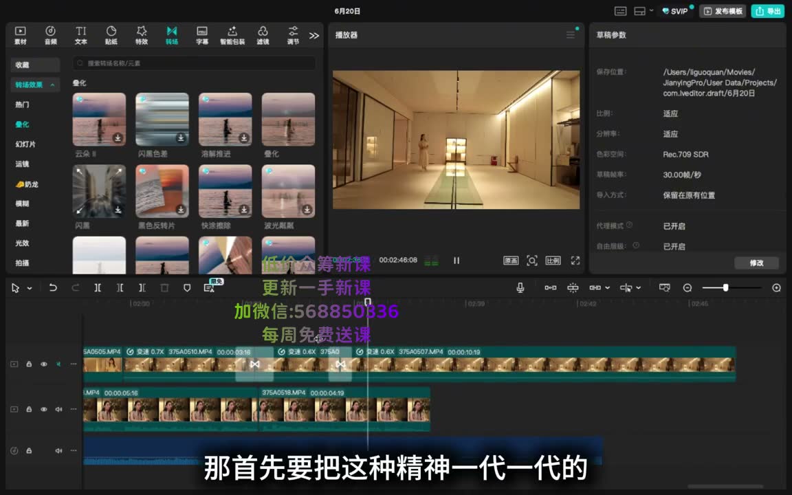The height and width of the screenshot is (495, 792).
Task: Start voice recording with microphone icon
Action: point(520,288)
